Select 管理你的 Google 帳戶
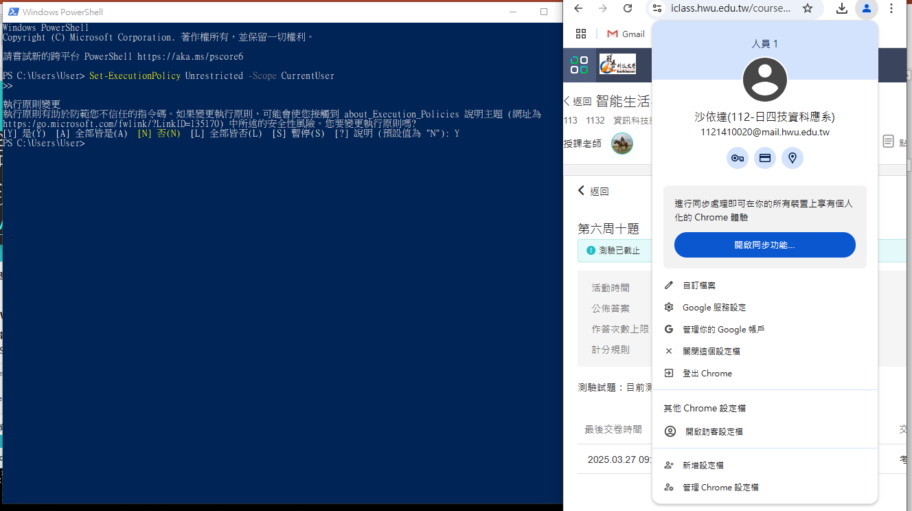 [723, 330]
